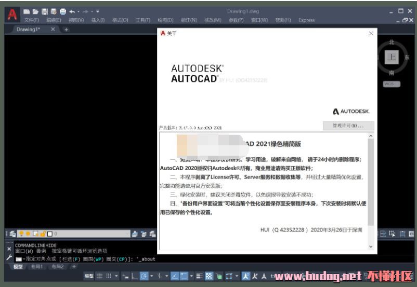Screen dimensions: 417x287
Task: Click the About text scrollbar down arrow
Action: tap(371, 247)
